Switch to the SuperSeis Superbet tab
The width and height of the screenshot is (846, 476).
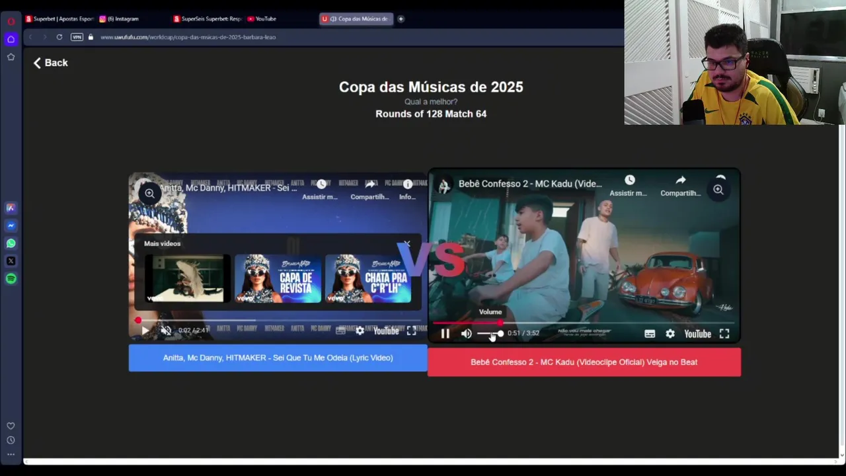point(208,19)
